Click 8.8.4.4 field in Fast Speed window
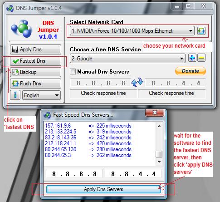Viewport: 220px width, 202px height. pos(133,174)
